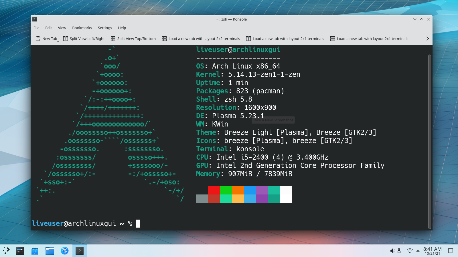The width and height of the screenshot is (458, 257).
Task: Open the Bookmarks menu
Action: [82, 28]
